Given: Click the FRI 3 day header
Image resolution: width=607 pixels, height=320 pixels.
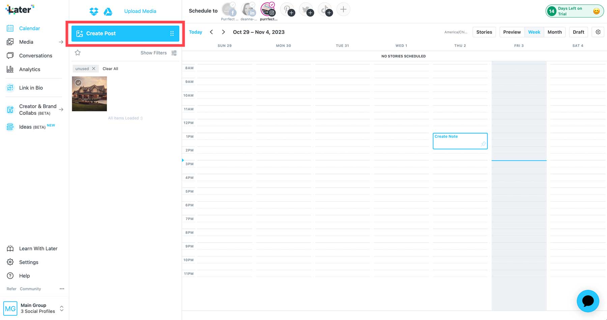Looking at the screenshot, I should click(519, 45).
